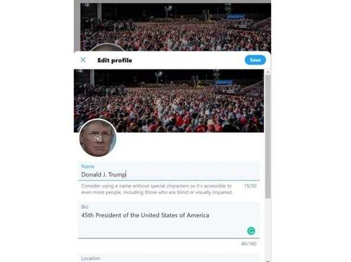
Task: Click the Edit profile heading
Action: (x=115, y=60)
